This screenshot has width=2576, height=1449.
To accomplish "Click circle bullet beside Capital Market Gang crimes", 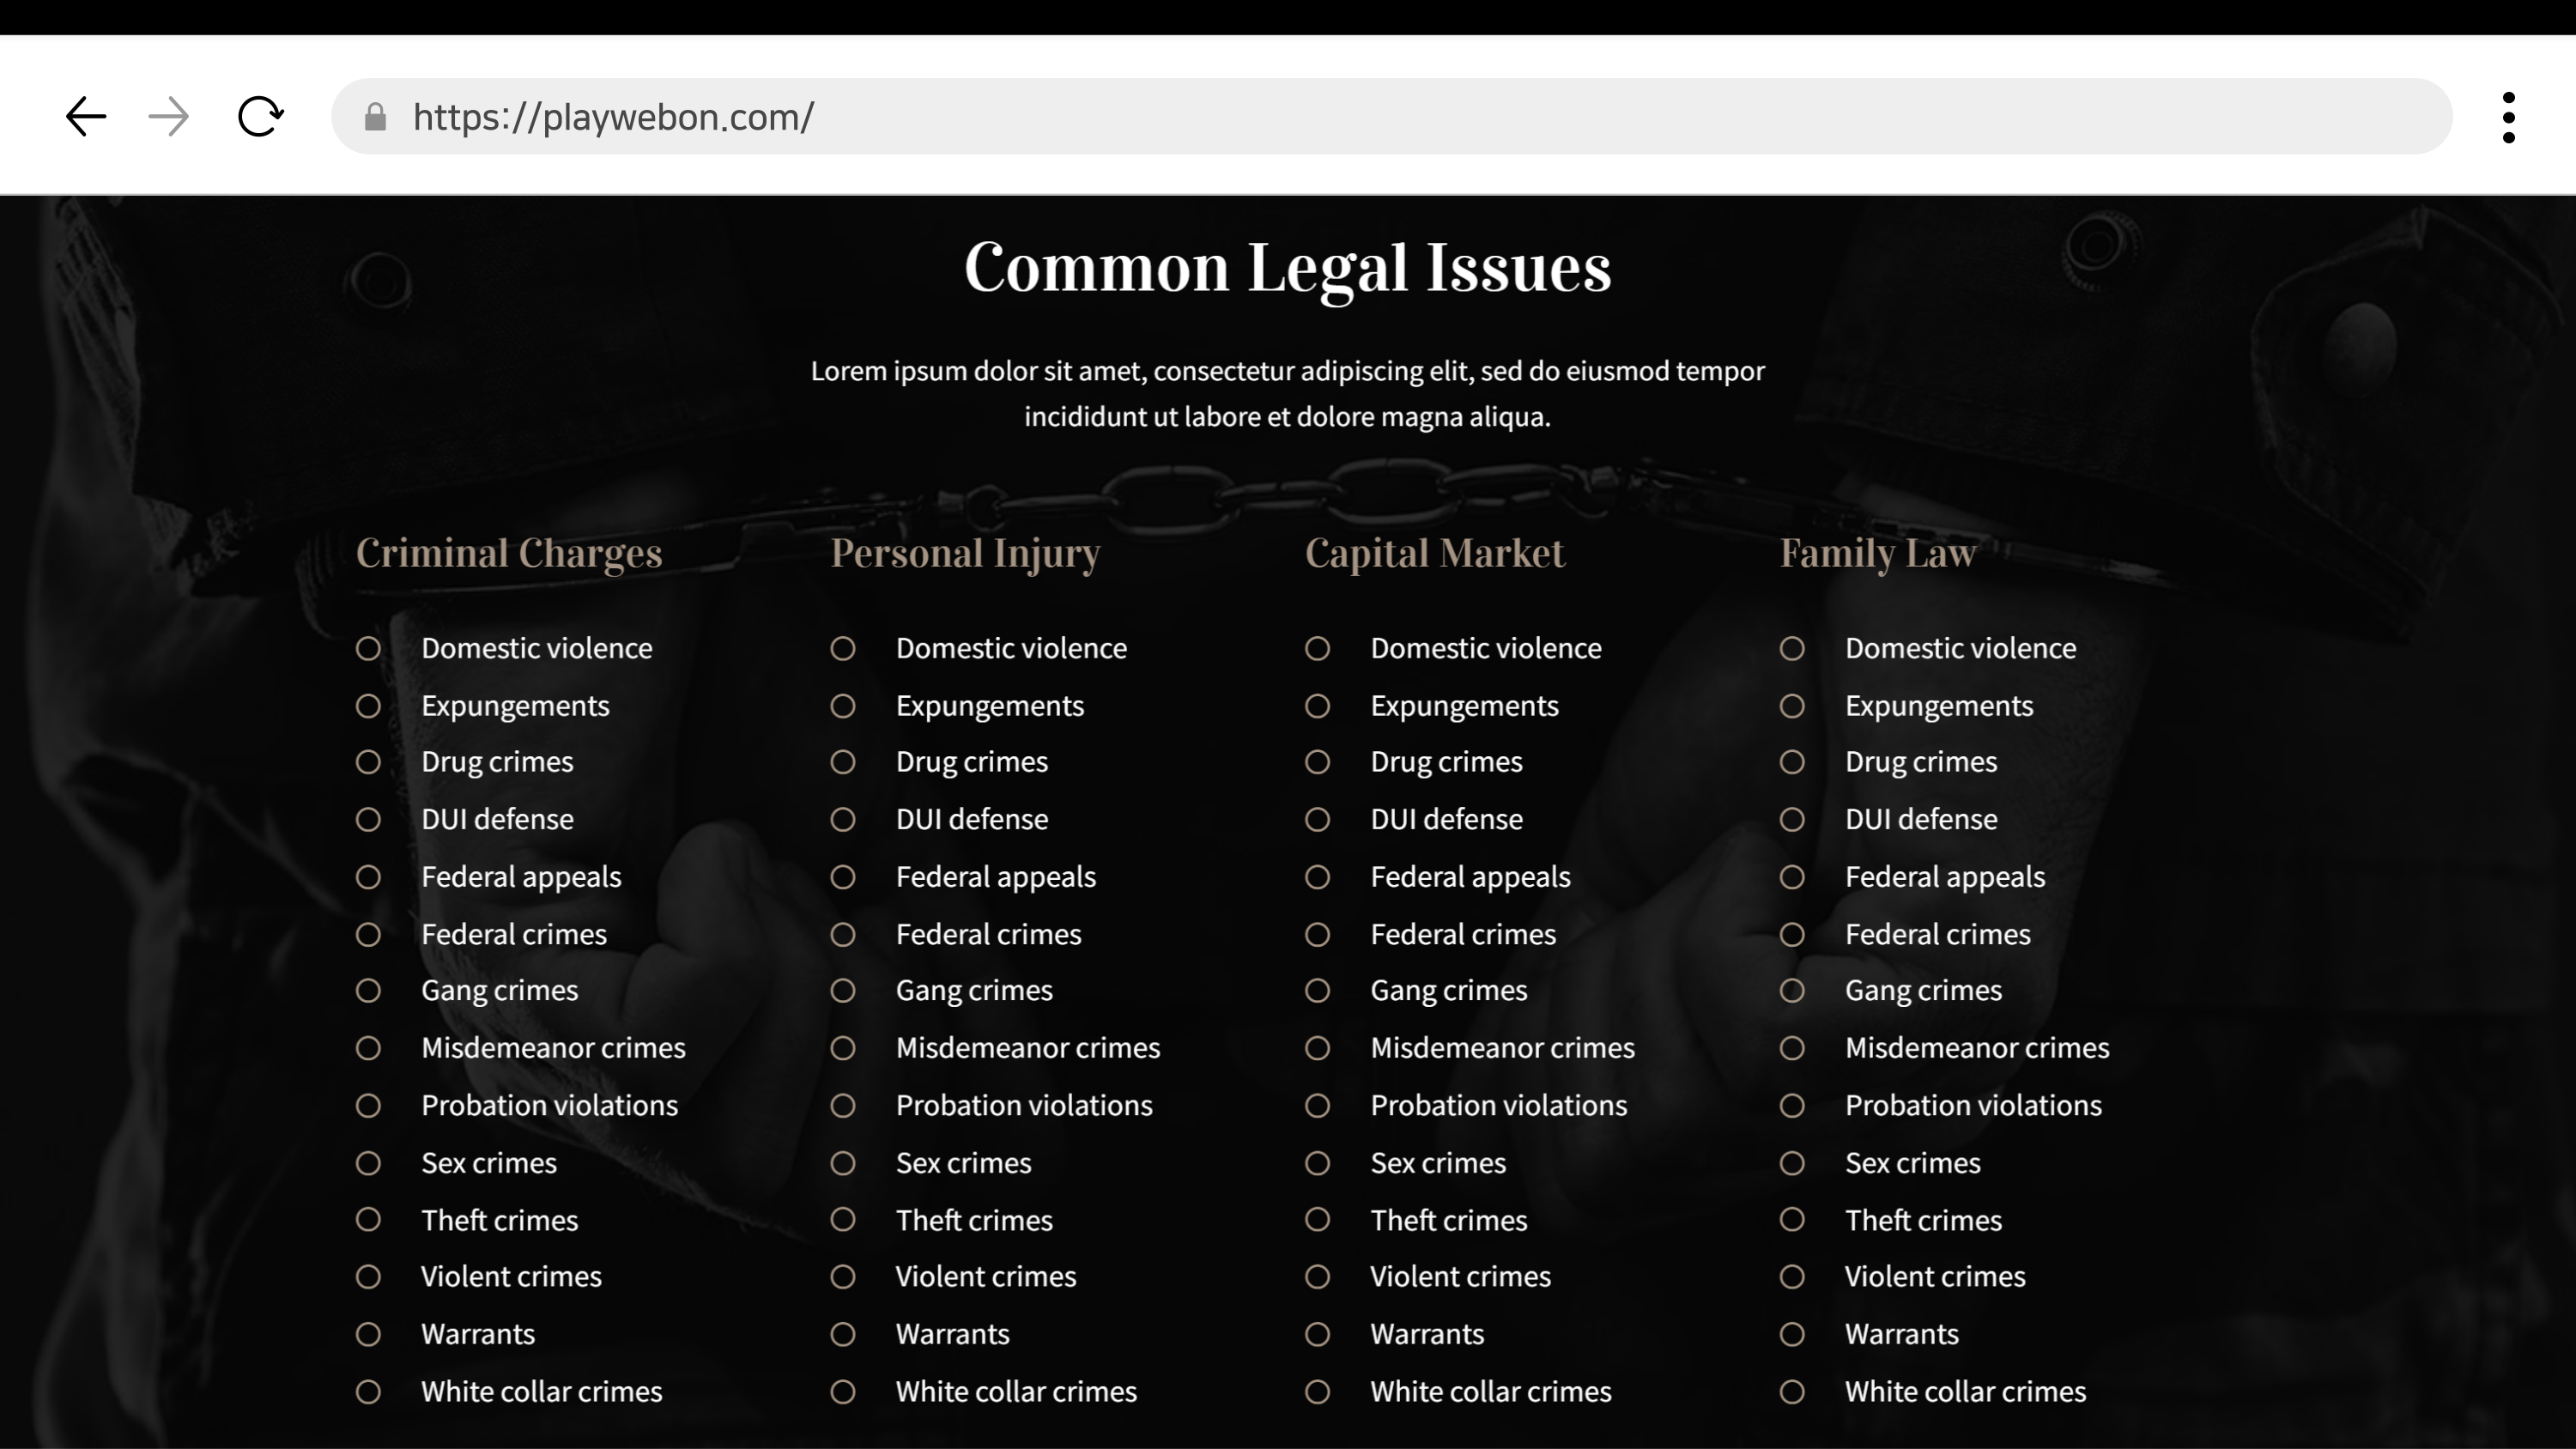I will click(1317, 991).
